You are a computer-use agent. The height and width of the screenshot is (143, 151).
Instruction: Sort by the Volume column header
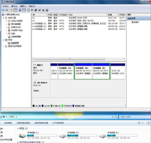click(x=39, y=15)
